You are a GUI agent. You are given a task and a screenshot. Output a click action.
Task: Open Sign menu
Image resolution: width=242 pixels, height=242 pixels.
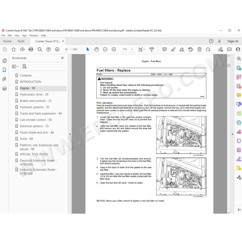tap(25, 35)
